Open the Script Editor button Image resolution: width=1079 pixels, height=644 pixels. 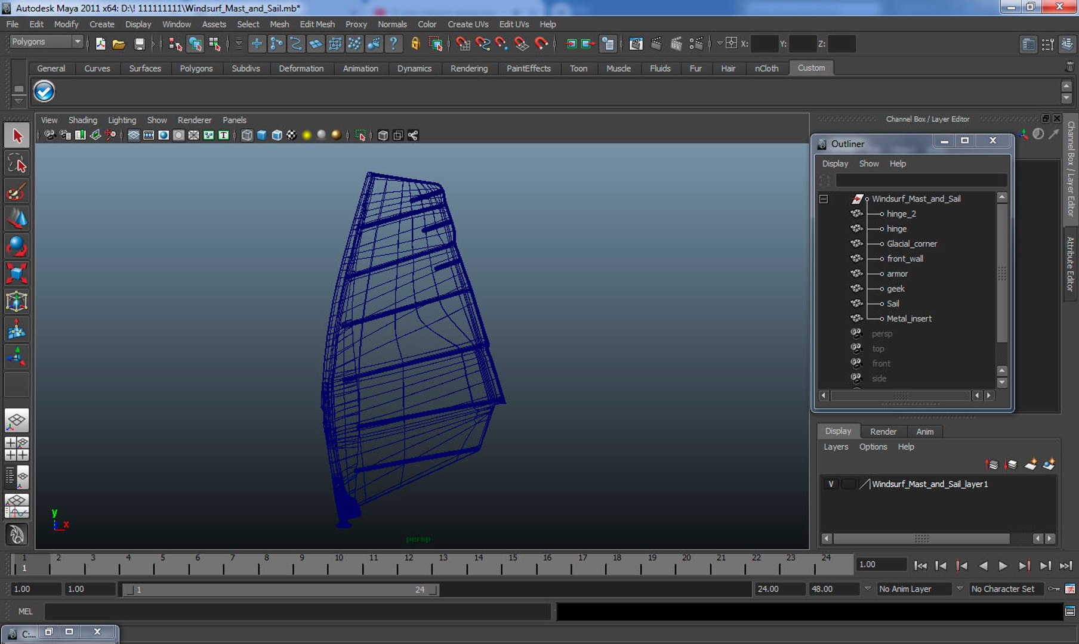(1070, 611)
